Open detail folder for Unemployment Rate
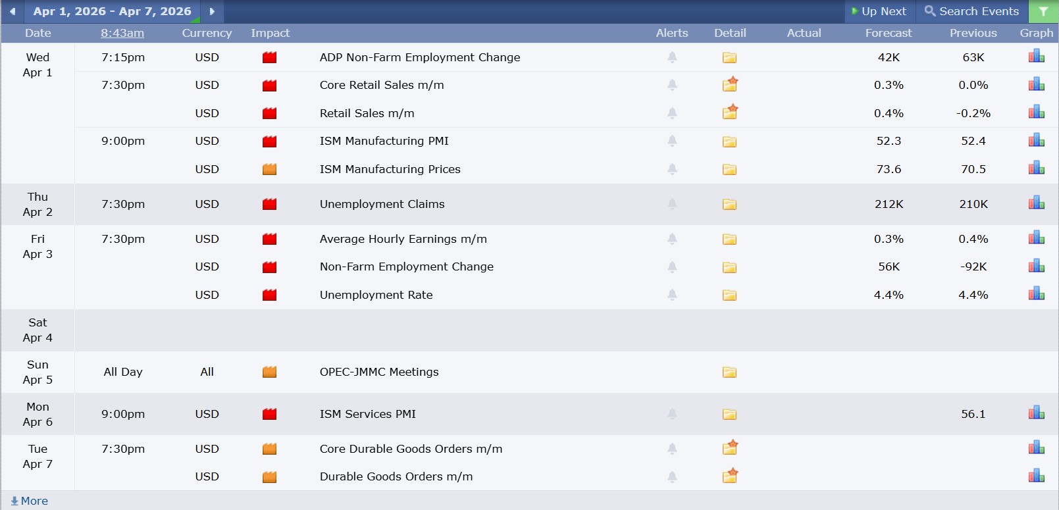 (729, 295)
